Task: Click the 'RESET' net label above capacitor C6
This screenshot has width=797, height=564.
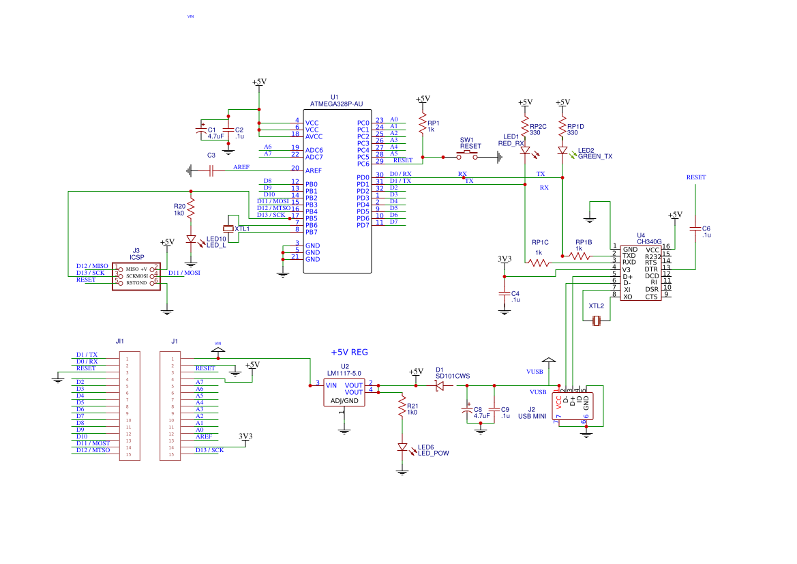Action: 696,177
